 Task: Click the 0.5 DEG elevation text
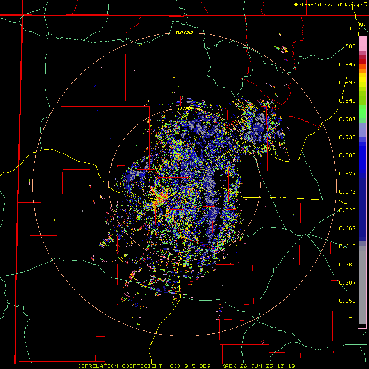[x=197, y=366]
